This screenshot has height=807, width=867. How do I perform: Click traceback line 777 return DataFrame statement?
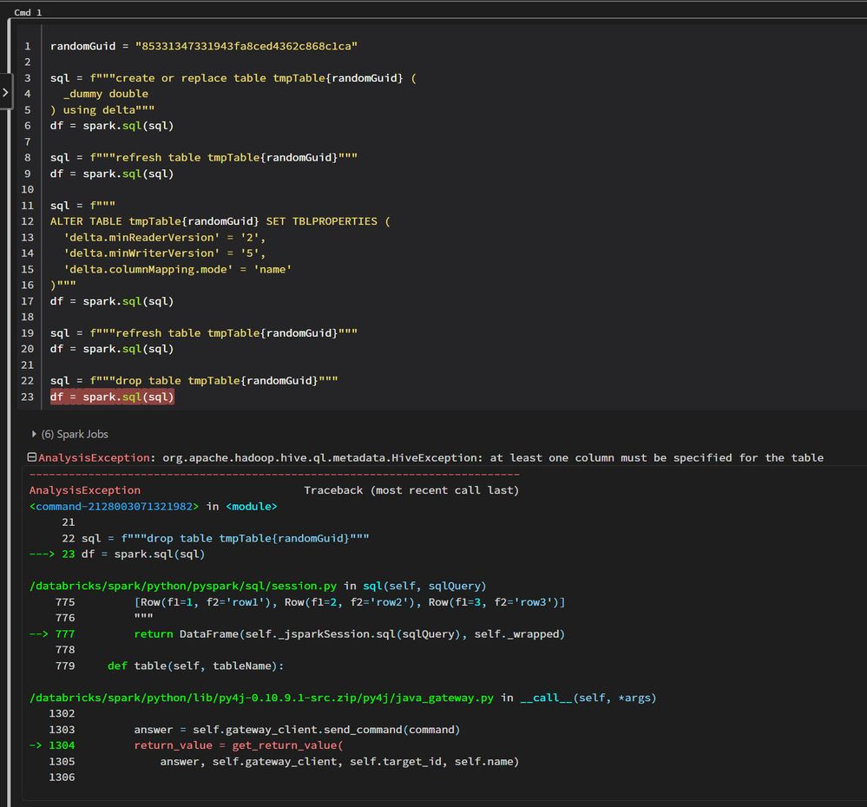pos(349,633)
